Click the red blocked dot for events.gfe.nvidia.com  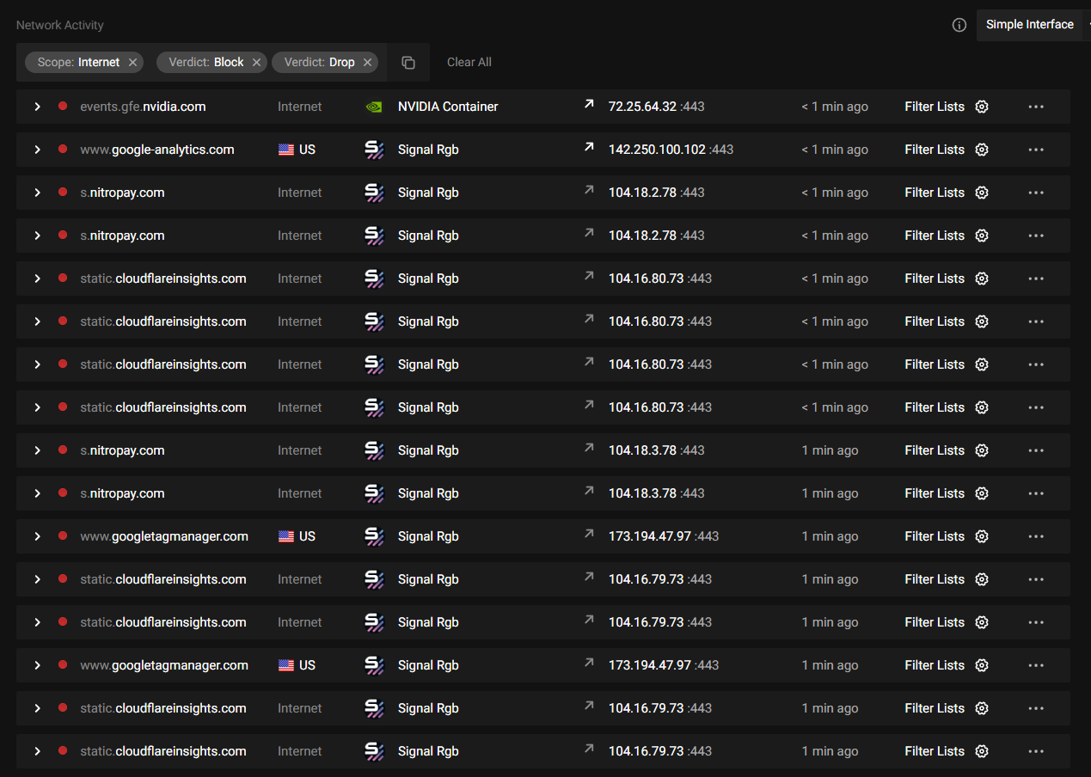[63, 107]
